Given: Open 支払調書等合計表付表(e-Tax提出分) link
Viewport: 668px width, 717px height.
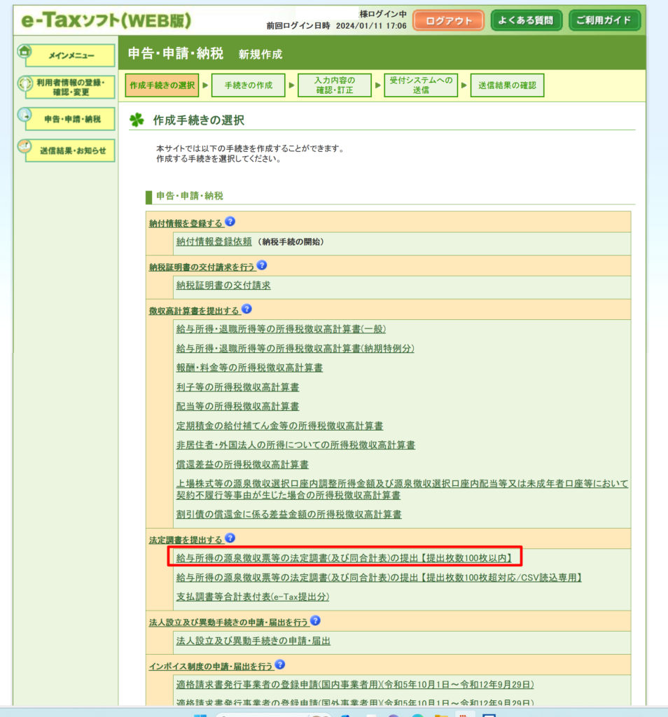Looking at the screenshot, I should (x=252, y=597).
